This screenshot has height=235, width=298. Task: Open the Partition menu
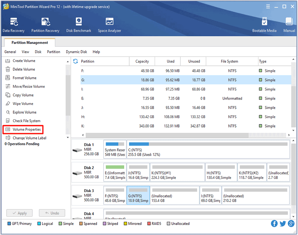tap(54, 52)
